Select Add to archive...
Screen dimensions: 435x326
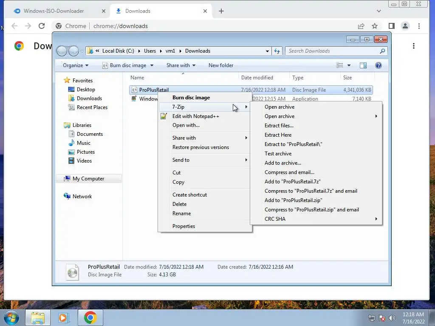tap(316, 163)
